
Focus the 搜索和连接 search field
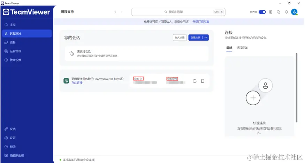(x=178, y=12)
